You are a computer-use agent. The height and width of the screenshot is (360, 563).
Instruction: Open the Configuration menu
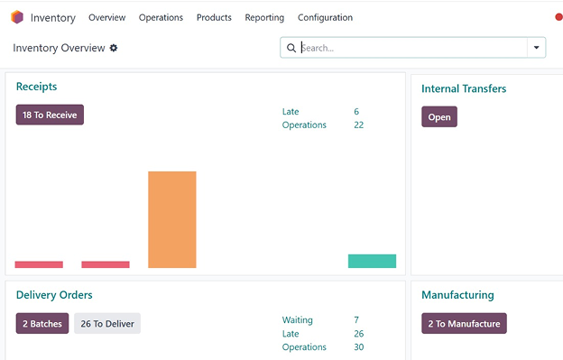[x=325, y=17]
